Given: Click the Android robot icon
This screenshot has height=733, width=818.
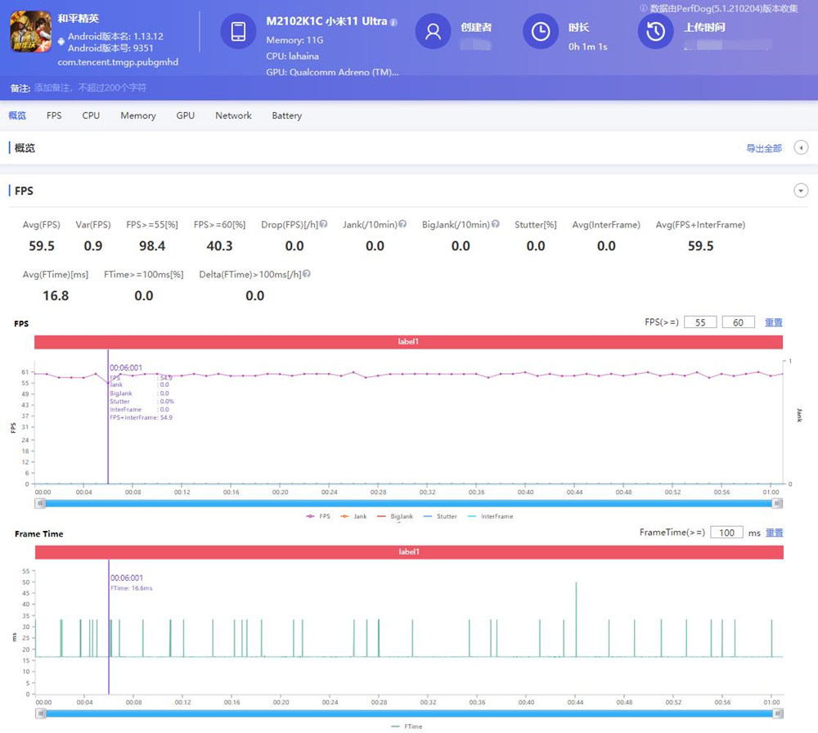Looking at the screenshot, I should coord(61,41).
